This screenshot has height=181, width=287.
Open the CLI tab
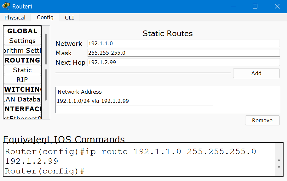coord(69,18)
